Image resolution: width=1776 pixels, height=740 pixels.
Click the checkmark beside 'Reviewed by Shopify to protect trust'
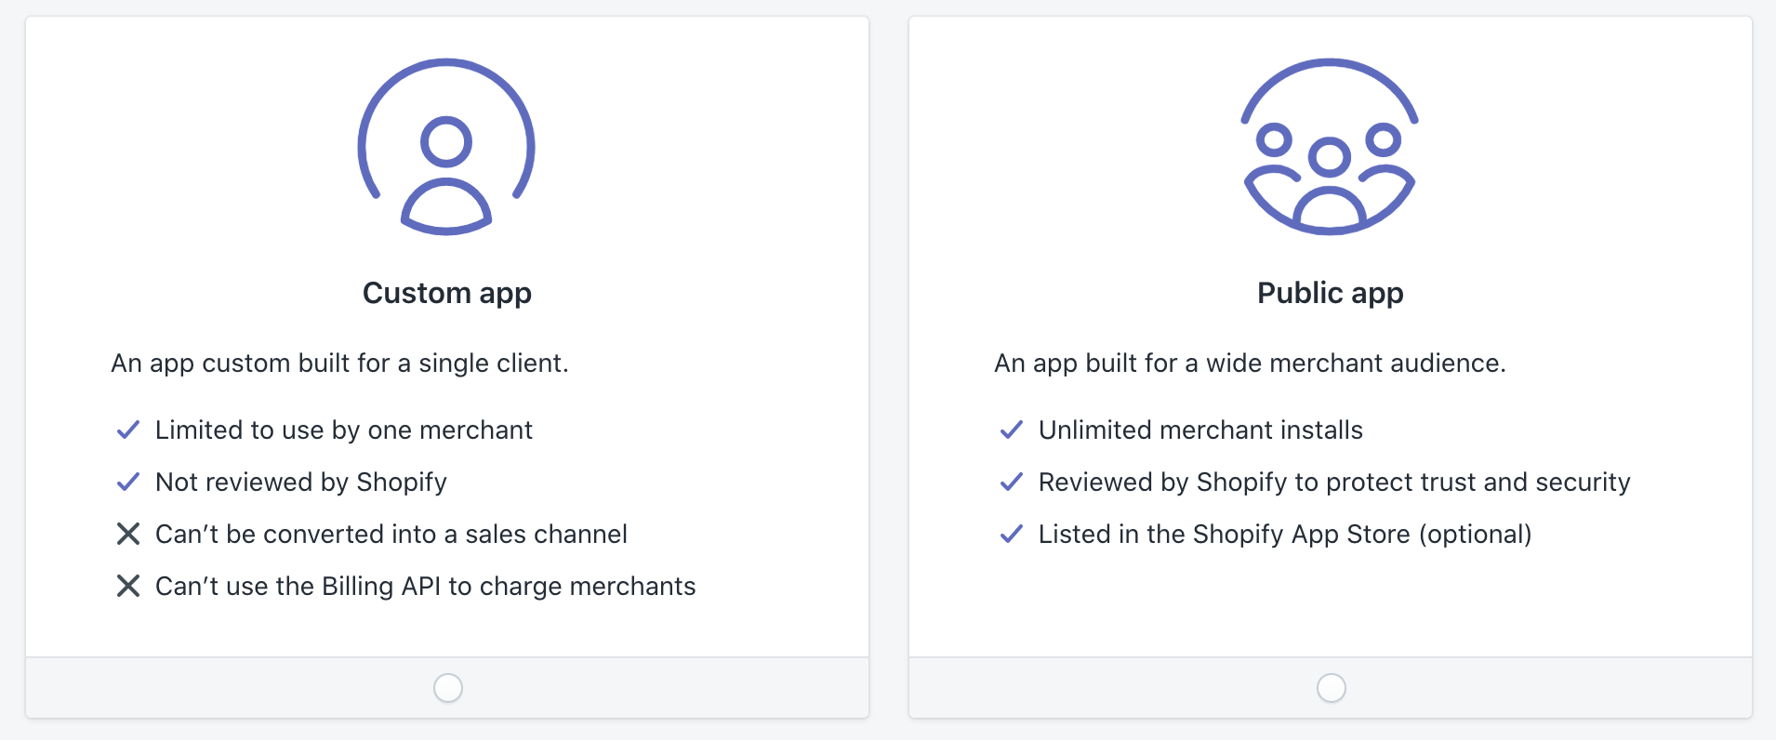click(x=1011, y=482)
